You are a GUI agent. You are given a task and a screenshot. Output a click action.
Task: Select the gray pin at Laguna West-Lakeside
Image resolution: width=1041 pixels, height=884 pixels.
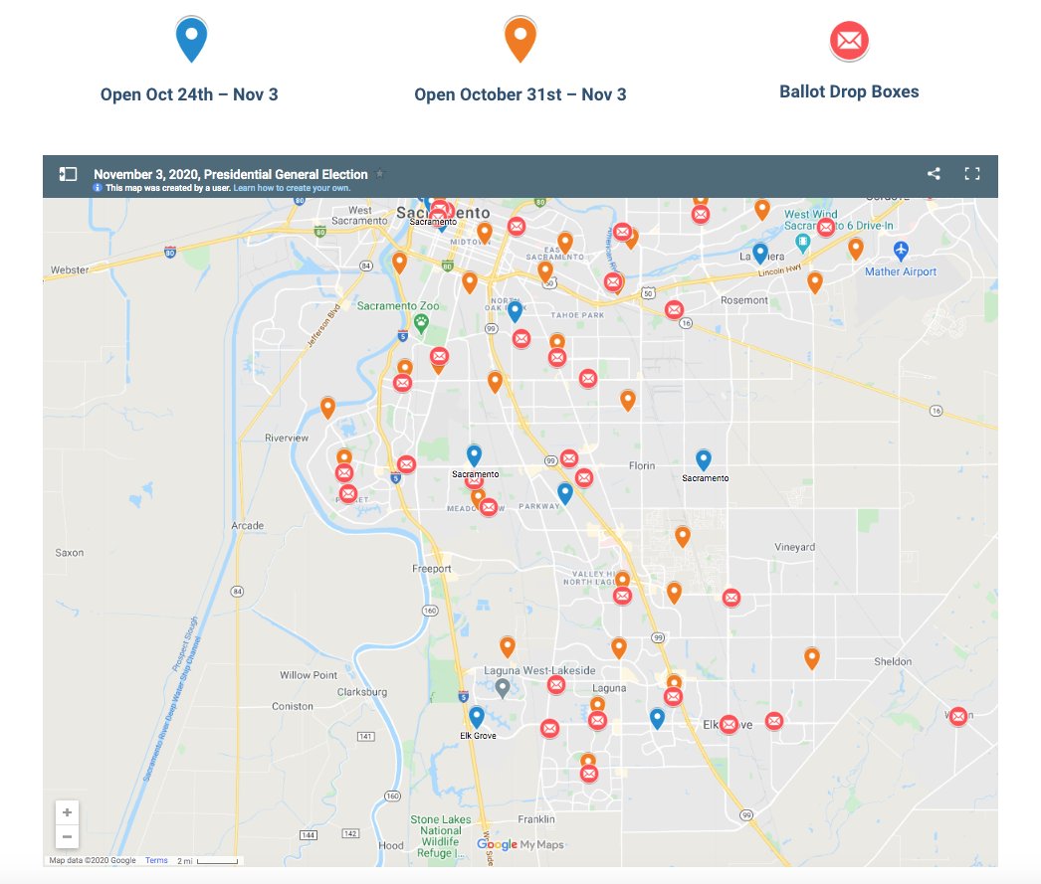coord(503,688)
